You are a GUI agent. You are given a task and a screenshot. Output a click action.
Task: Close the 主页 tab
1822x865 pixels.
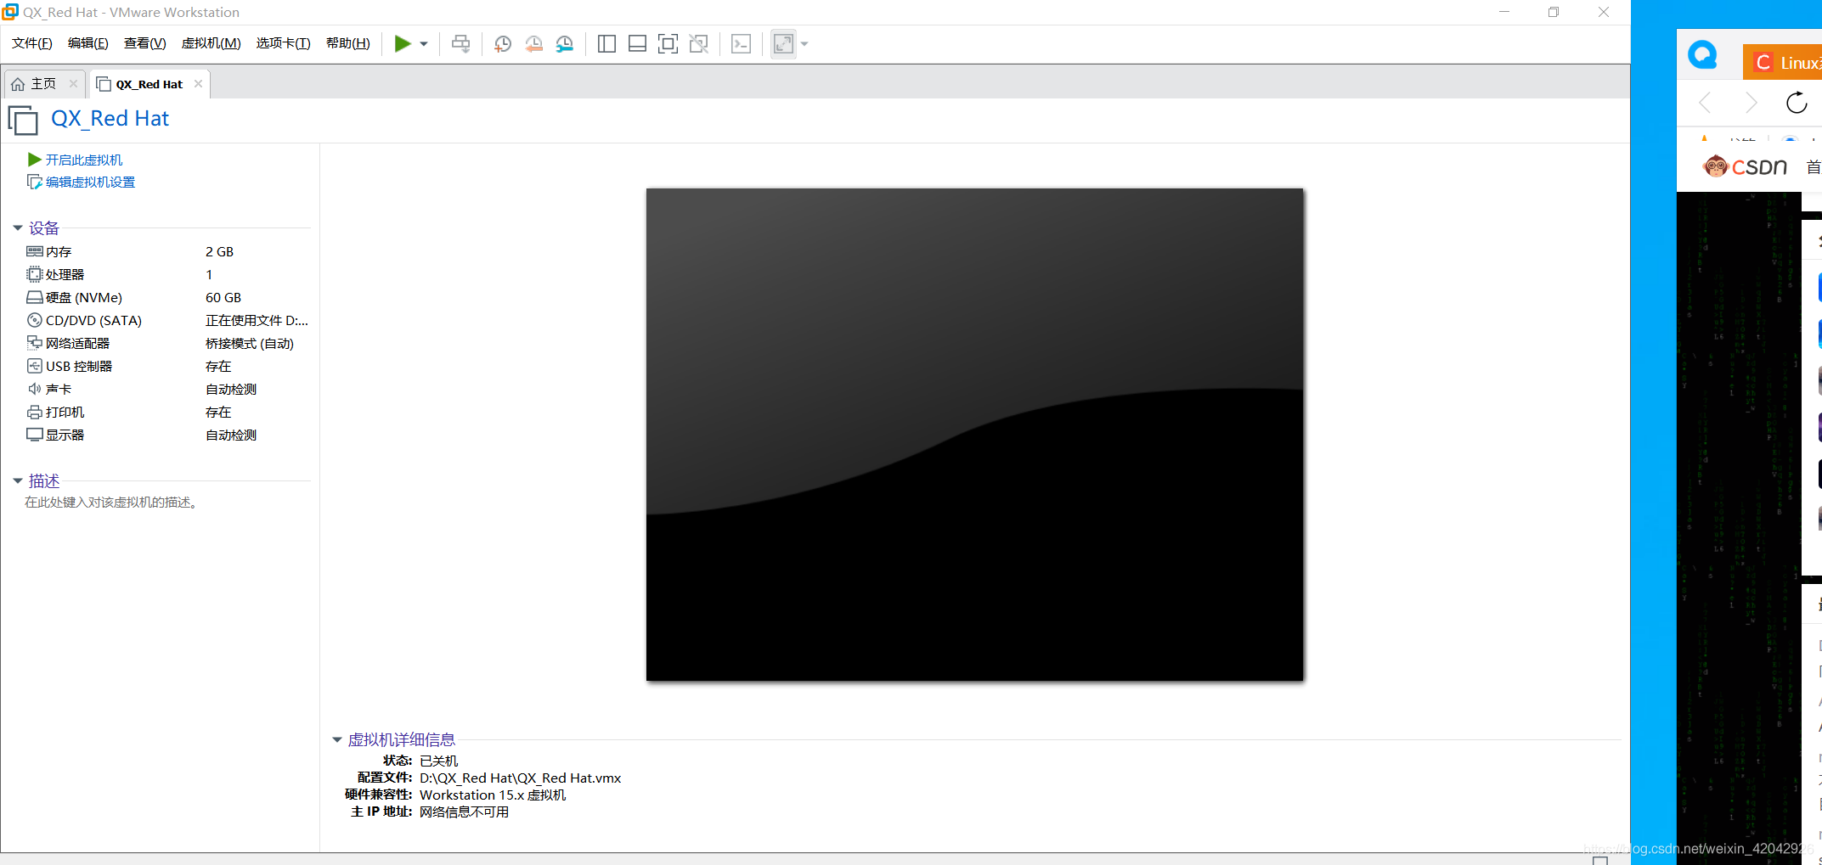point(74,83)
